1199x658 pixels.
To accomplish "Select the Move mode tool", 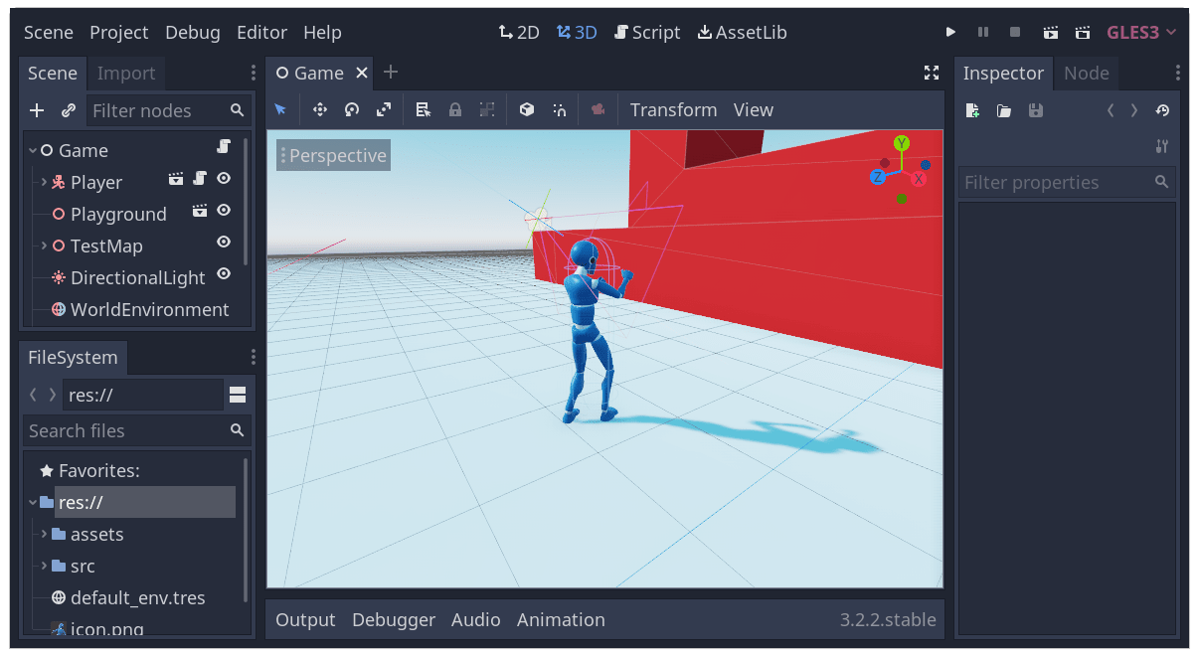I will tap(320, 109).
